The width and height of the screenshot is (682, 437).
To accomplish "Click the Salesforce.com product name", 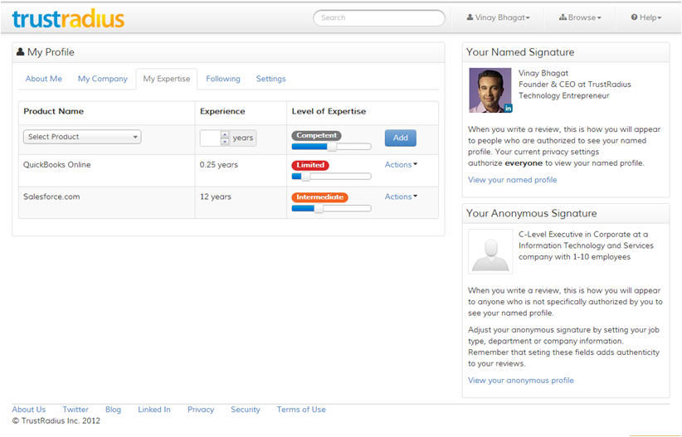I will (51, 197).
